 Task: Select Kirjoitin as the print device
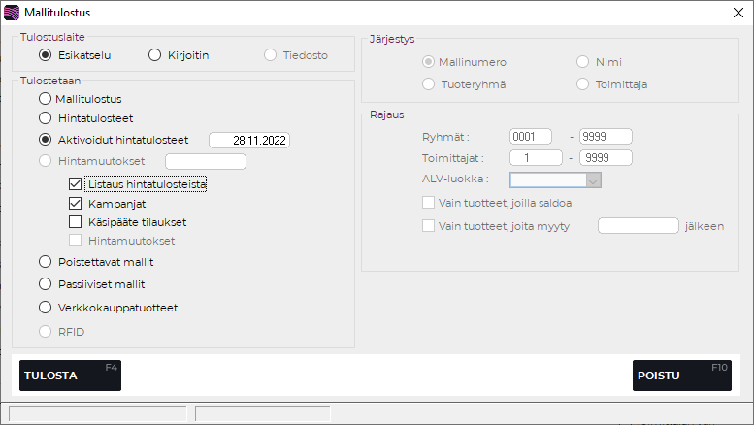[154, 55]
